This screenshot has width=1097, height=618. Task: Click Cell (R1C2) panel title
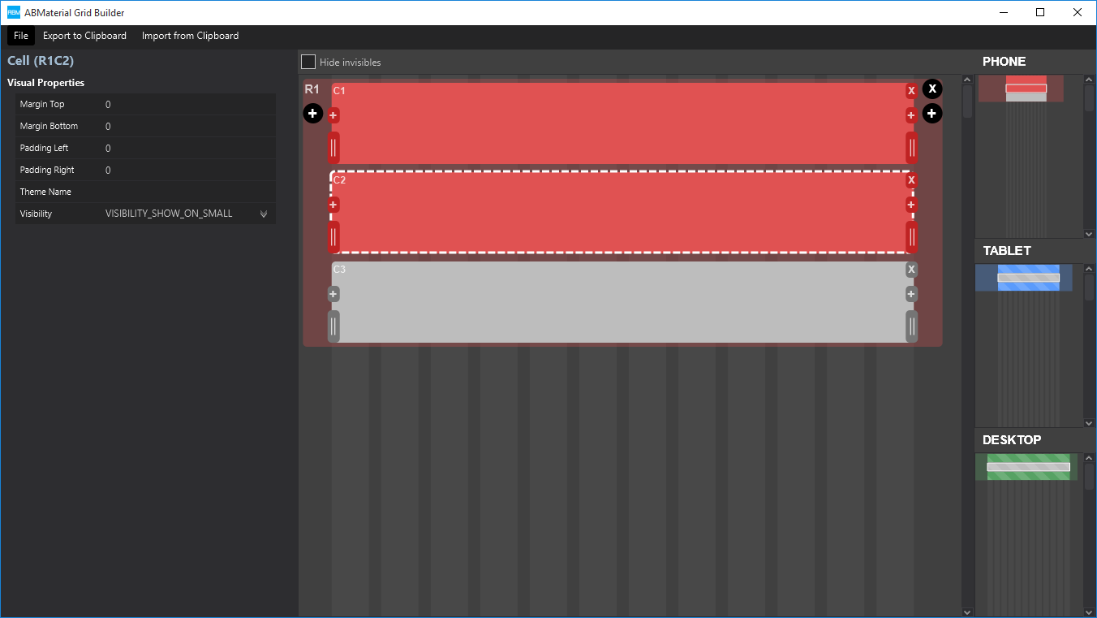pyautogui.click(x=41, y=61)
